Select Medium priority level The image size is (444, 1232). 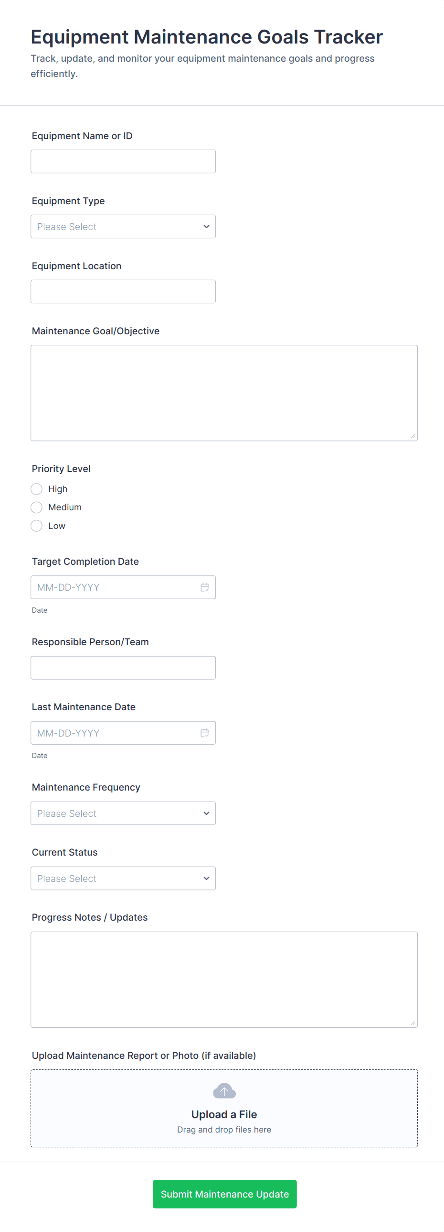click(37, 507)
